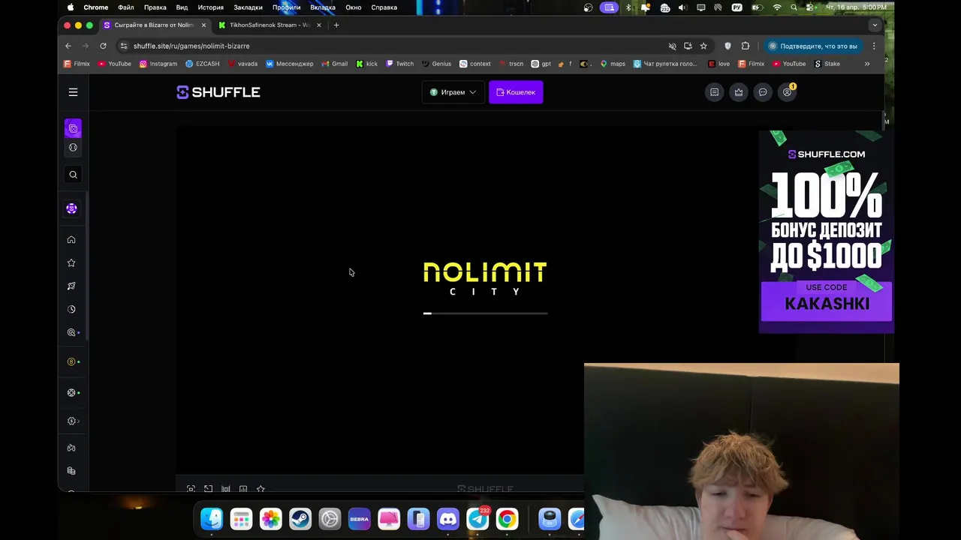Open the user profile icon with notification
The width and height of the screenshot is (961, 540).
pyautogui.click(x=788, y=92)
